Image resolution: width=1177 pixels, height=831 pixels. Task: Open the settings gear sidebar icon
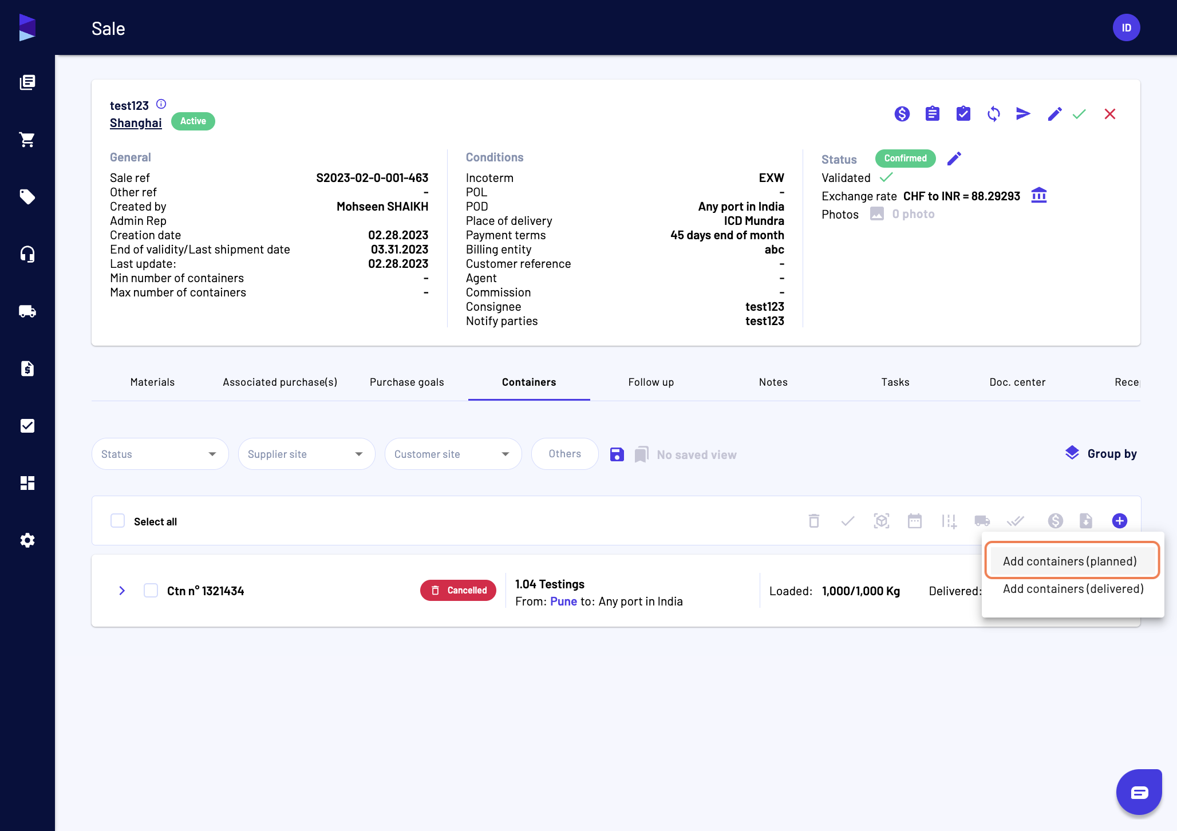27,540
